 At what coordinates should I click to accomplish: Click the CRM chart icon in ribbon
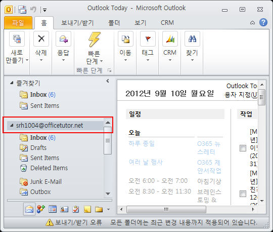(170, 38)
